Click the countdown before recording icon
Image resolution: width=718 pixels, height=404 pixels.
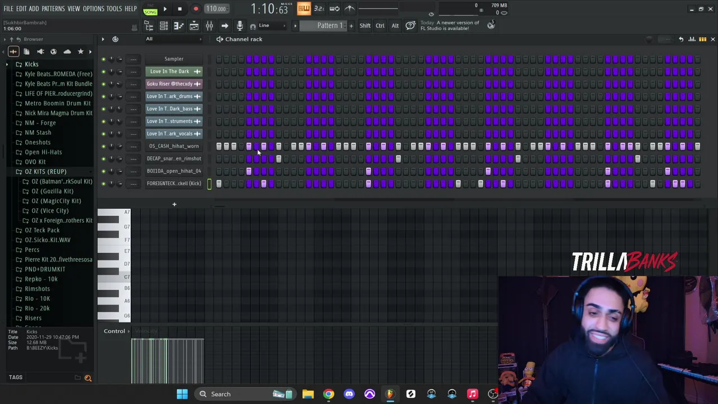point(319,8)
